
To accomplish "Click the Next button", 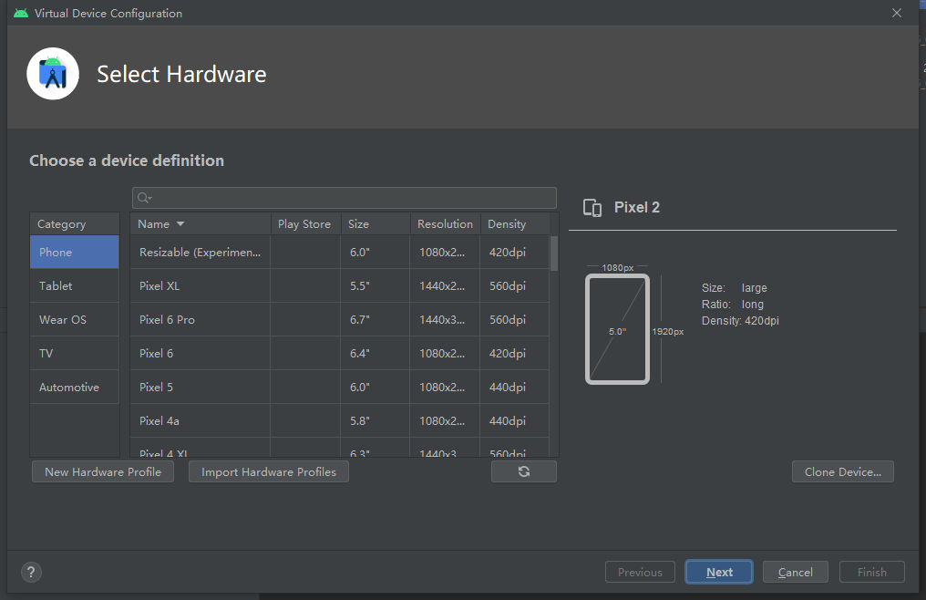I will pos(719,572).
